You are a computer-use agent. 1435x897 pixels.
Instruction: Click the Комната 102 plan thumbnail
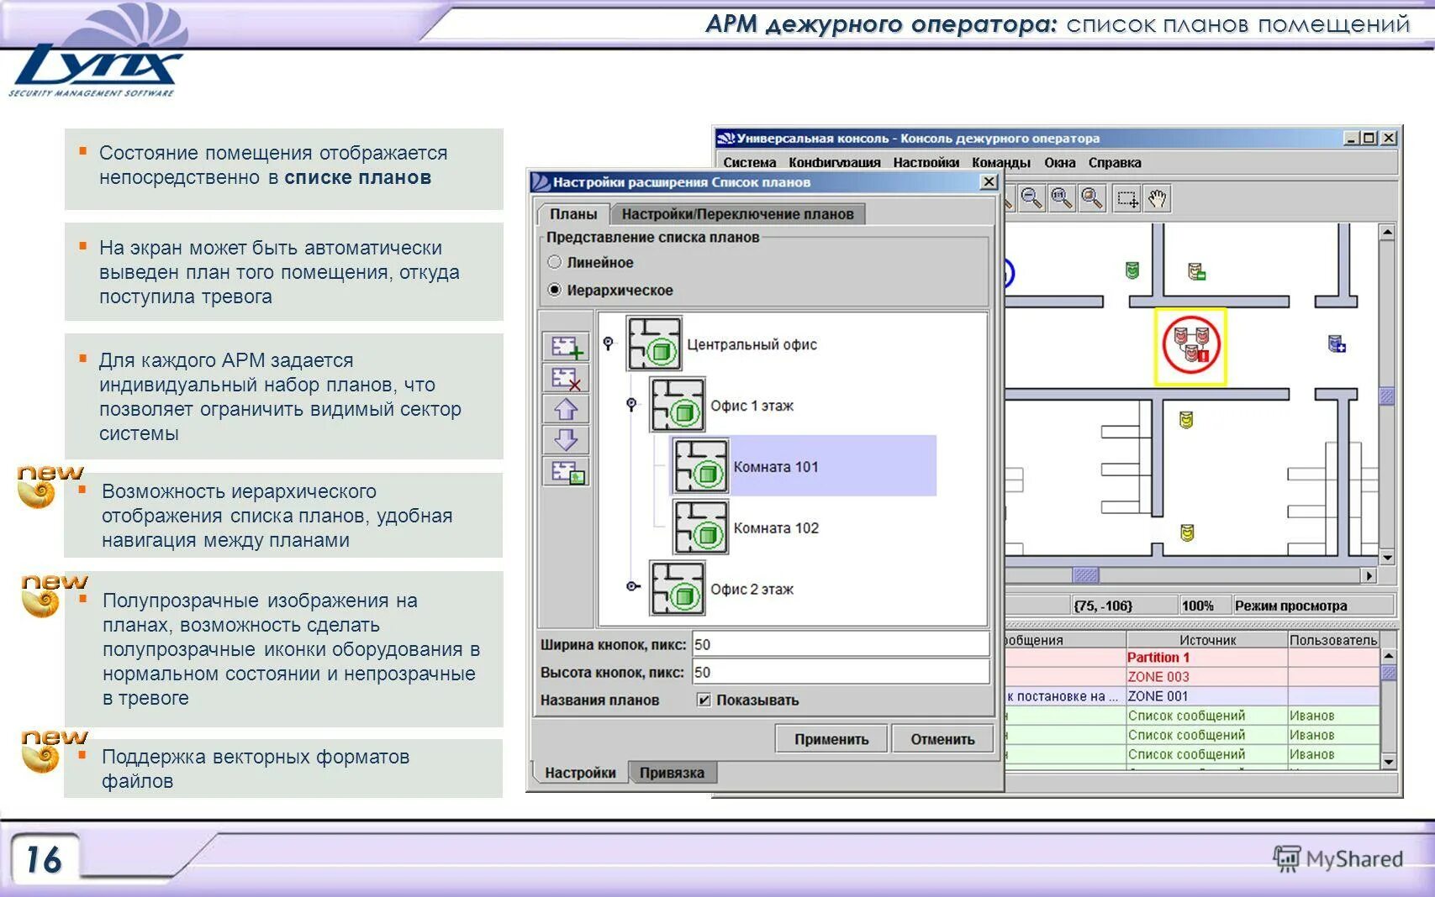tap(700, 527)
